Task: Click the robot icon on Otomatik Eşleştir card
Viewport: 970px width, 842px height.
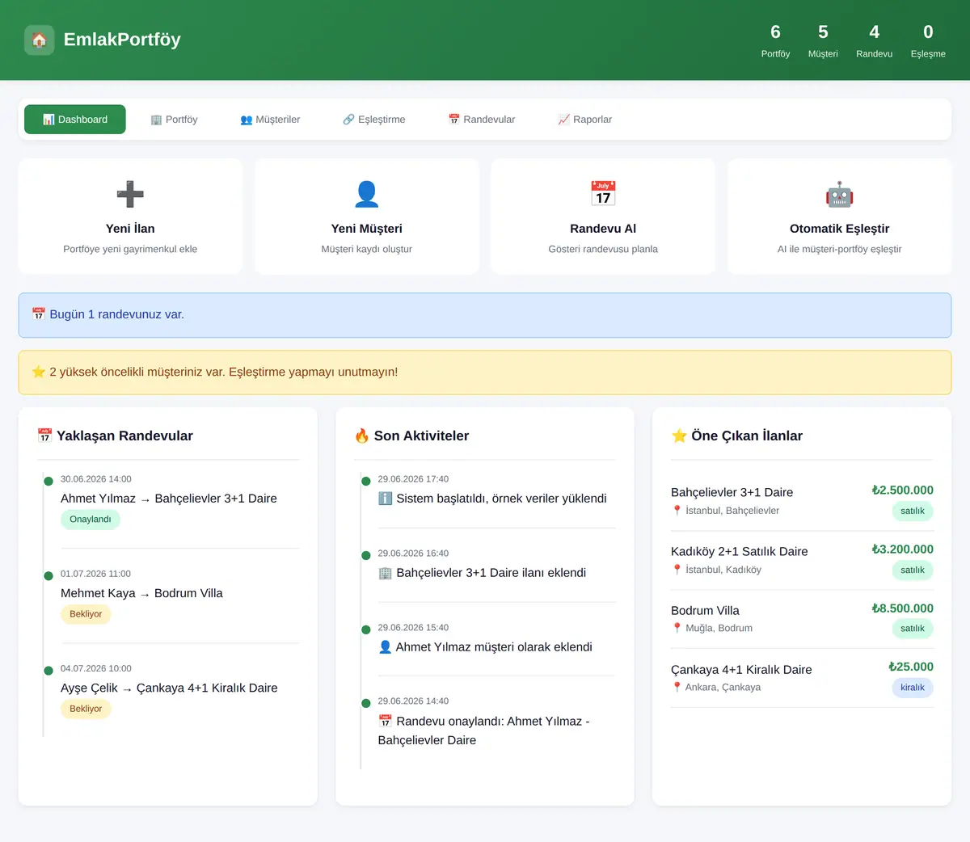Action: click(x=840, y=194)
